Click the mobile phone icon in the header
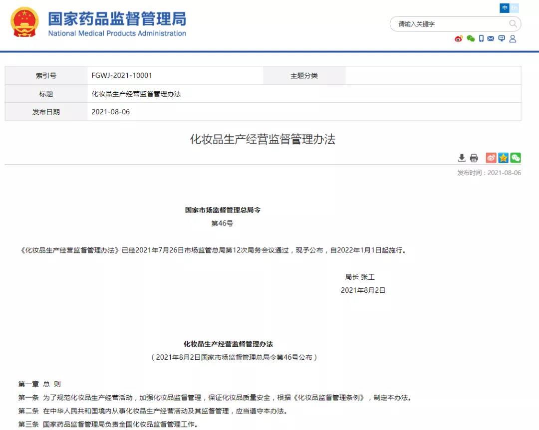Image resolution: width=539 pixels, height=430 pixels. (481, 38)
